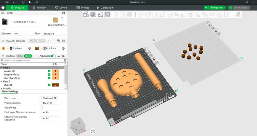
Task: Open plate 01 settings gear icon
Action: tap(156, 63)
